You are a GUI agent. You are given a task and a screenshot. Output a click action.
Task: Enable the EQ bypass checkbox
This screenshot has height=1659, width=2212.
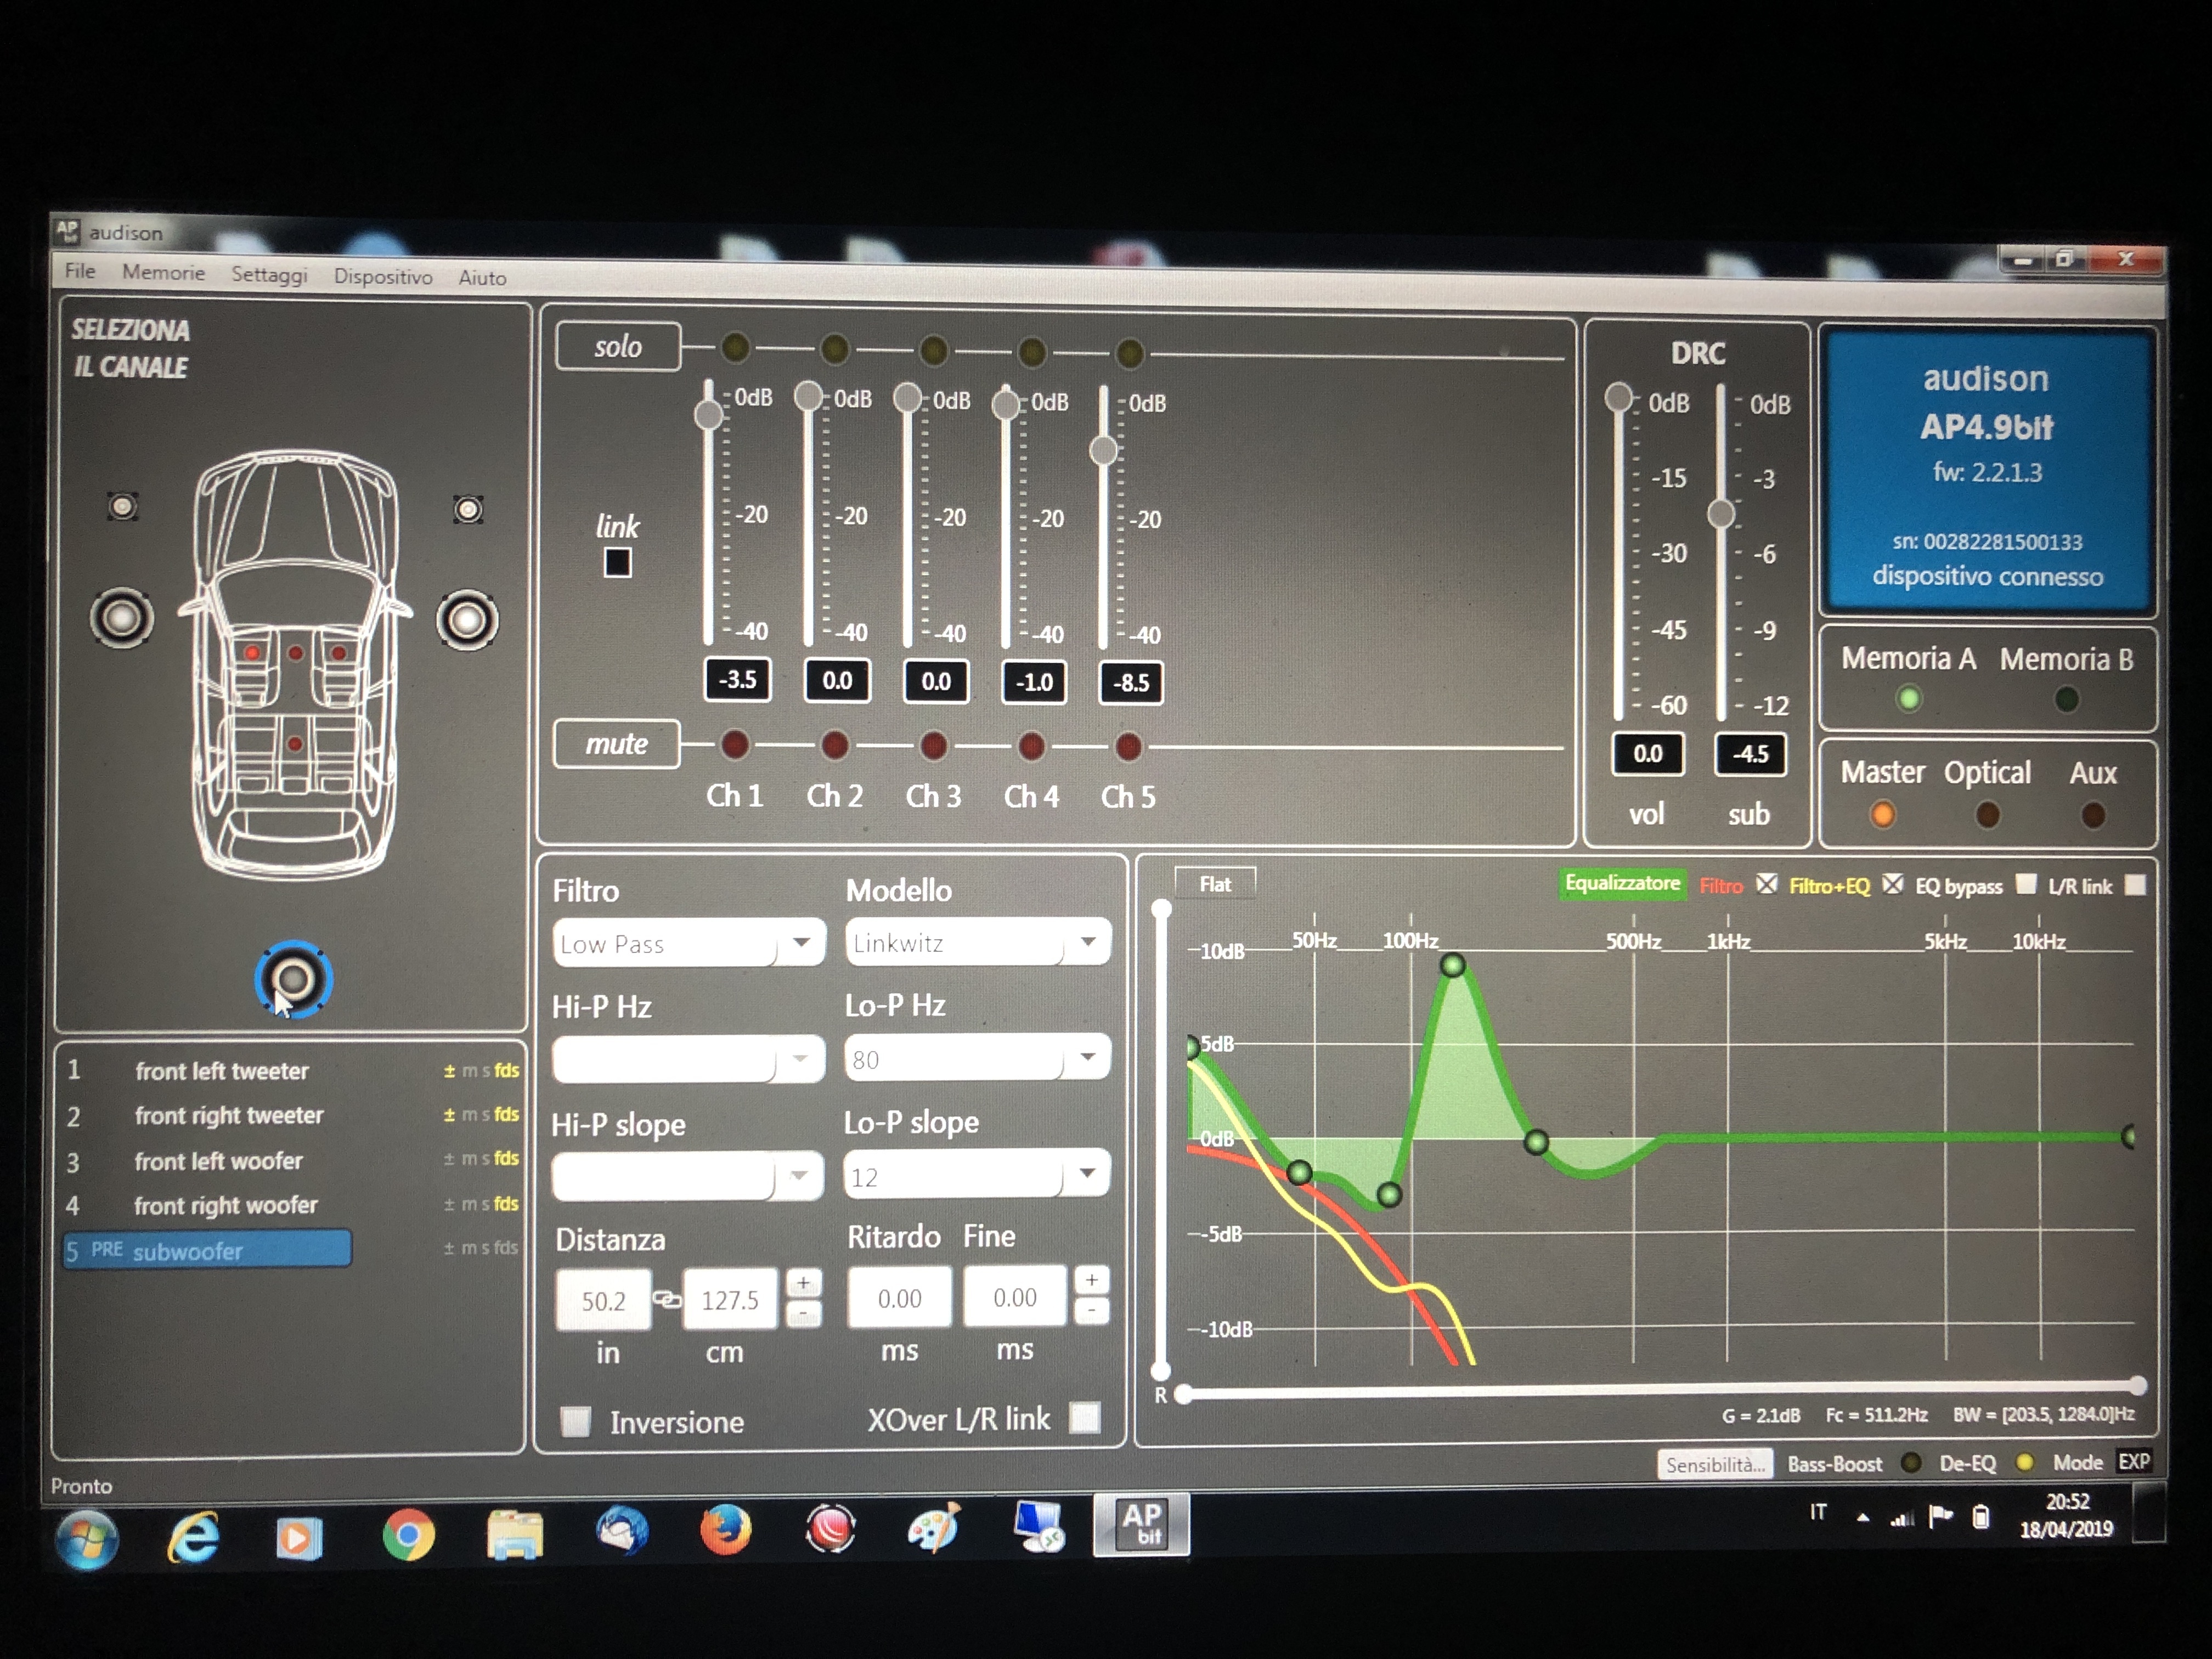pos(2026,884)
